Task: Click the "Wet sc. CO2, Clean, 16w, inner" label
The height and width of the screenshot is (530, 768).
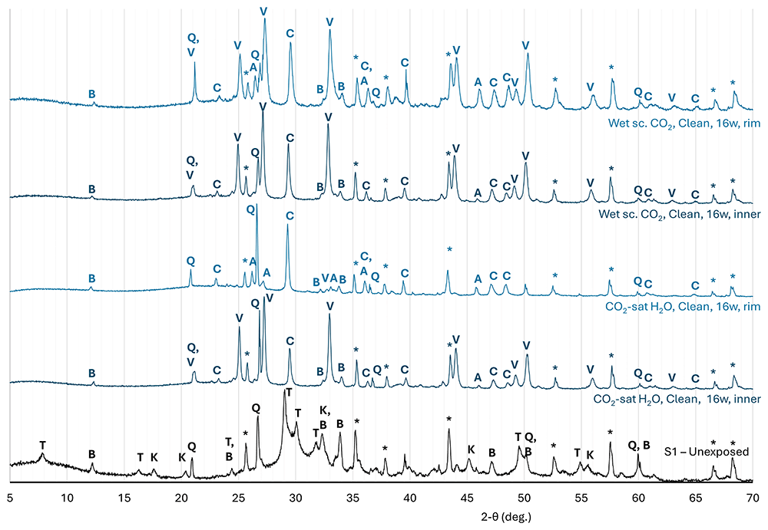Action: (680, 214)
